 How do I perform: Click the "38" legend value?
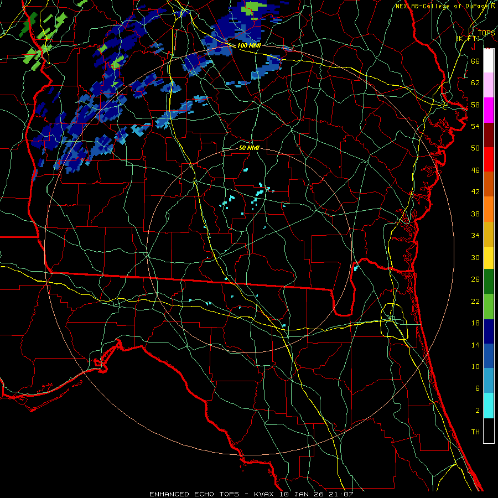(x=475, y=214)
